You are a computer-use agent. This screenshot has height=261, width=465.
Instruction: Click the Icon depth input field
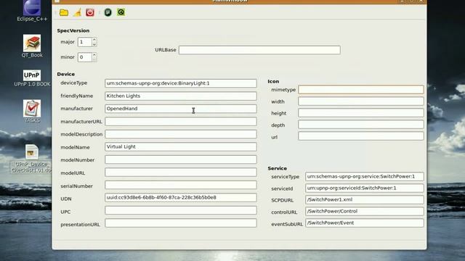point(361,124)
